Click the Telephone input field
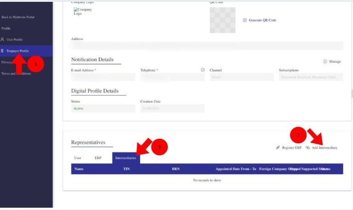The image size is (353, 210). (172, 77)
